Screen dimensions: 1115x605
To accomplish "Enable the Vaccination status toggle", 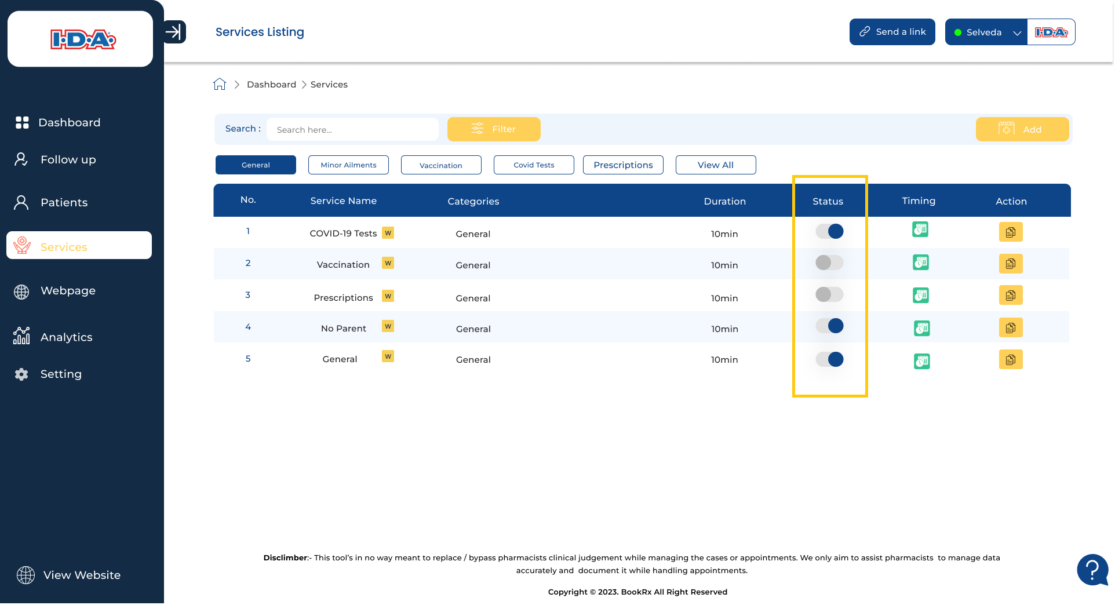I will point(829,263).
